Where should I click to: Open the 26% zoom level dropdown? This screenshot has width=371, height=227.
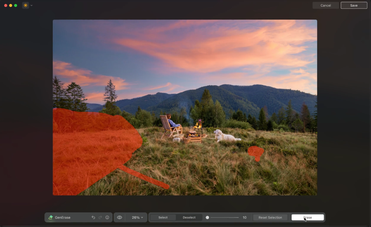[x=137, y=217]
